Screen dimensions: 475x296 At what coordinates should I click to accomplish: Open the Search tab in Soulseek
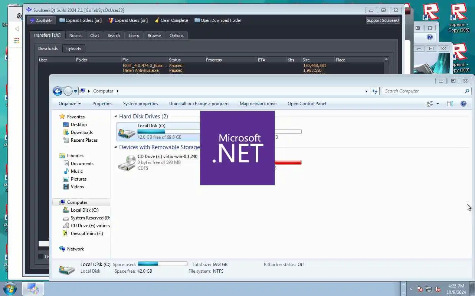click(x=114, y=36)
